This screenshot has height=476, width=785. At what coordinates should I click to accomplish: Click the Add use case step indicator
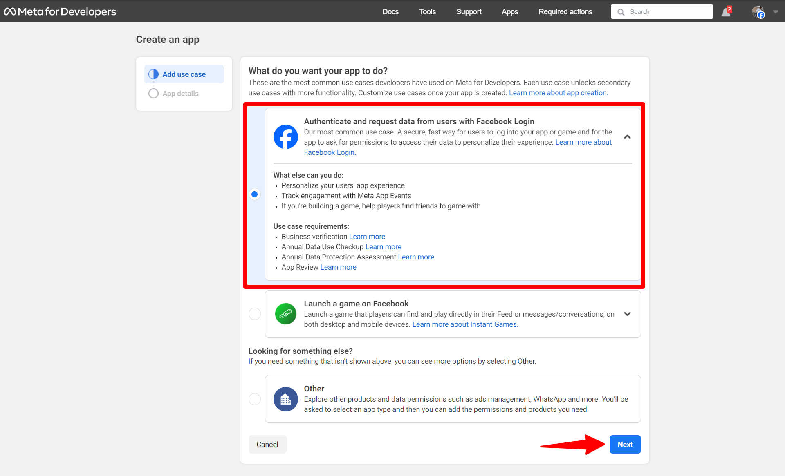click(x=184, y=74)
